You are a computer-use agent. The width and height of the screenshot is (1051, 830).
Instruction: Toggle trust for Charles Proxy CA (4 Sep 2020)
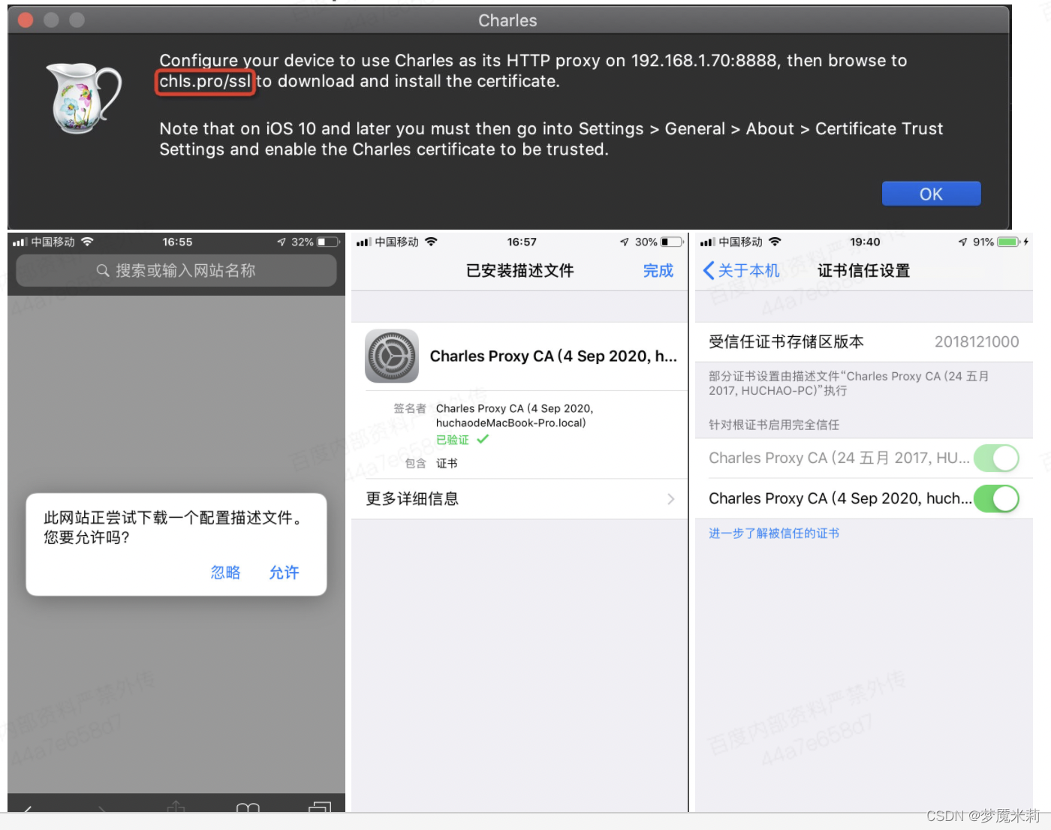pyautogui.click(x=996, y=498)
